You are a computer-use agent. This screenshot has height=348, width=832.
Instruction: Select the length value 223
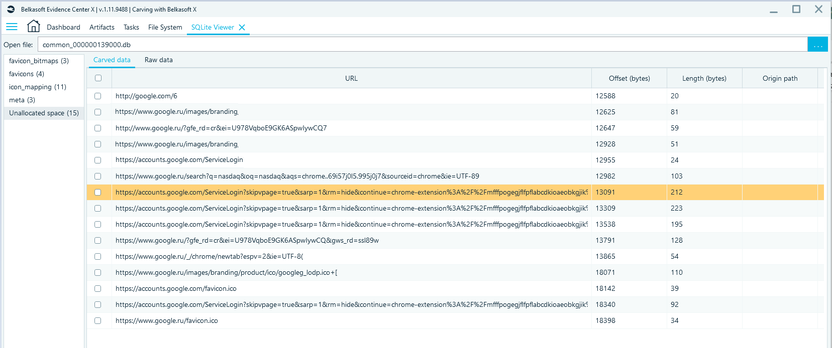[677, 209]
